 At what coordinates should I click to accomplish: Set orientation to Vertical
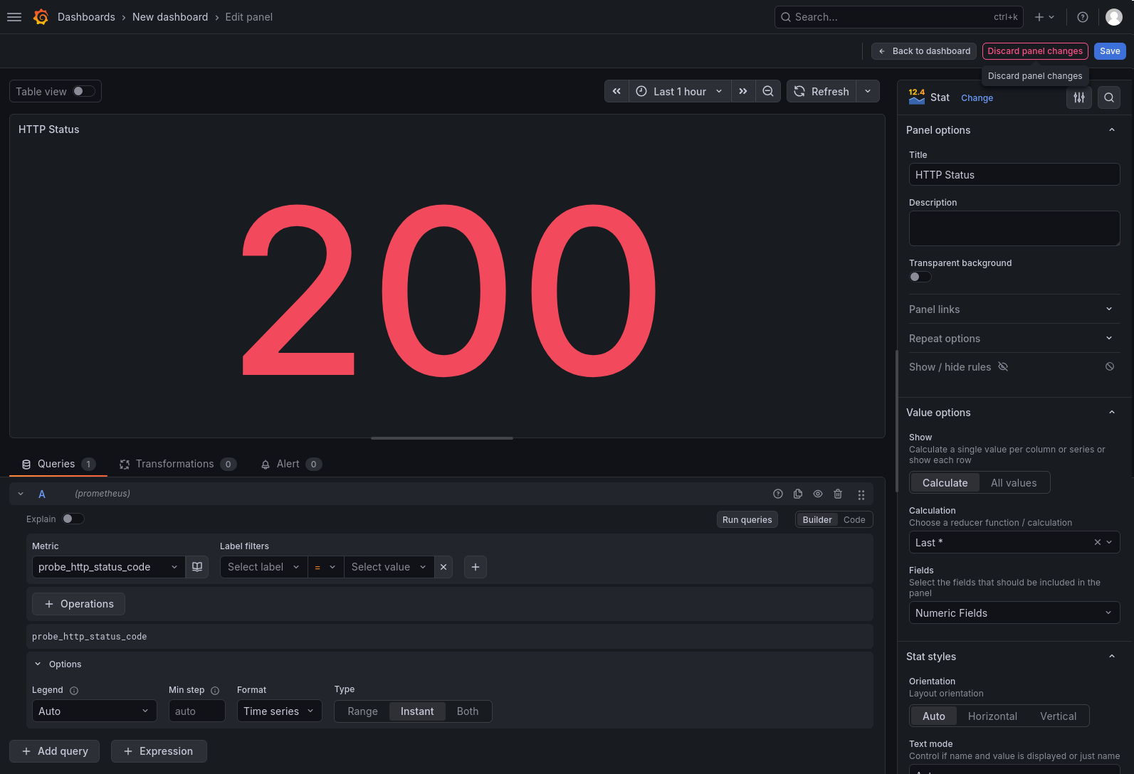coord(1058,716)
